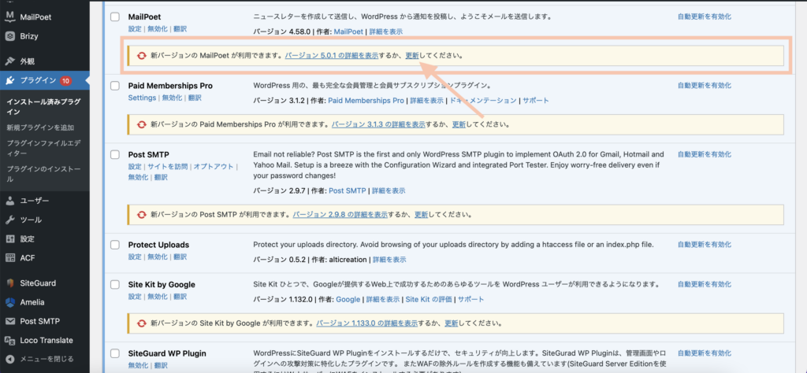Click 翻訳 under Protect Uploads
The image size is (807, 373).
(x=180, y=257)
